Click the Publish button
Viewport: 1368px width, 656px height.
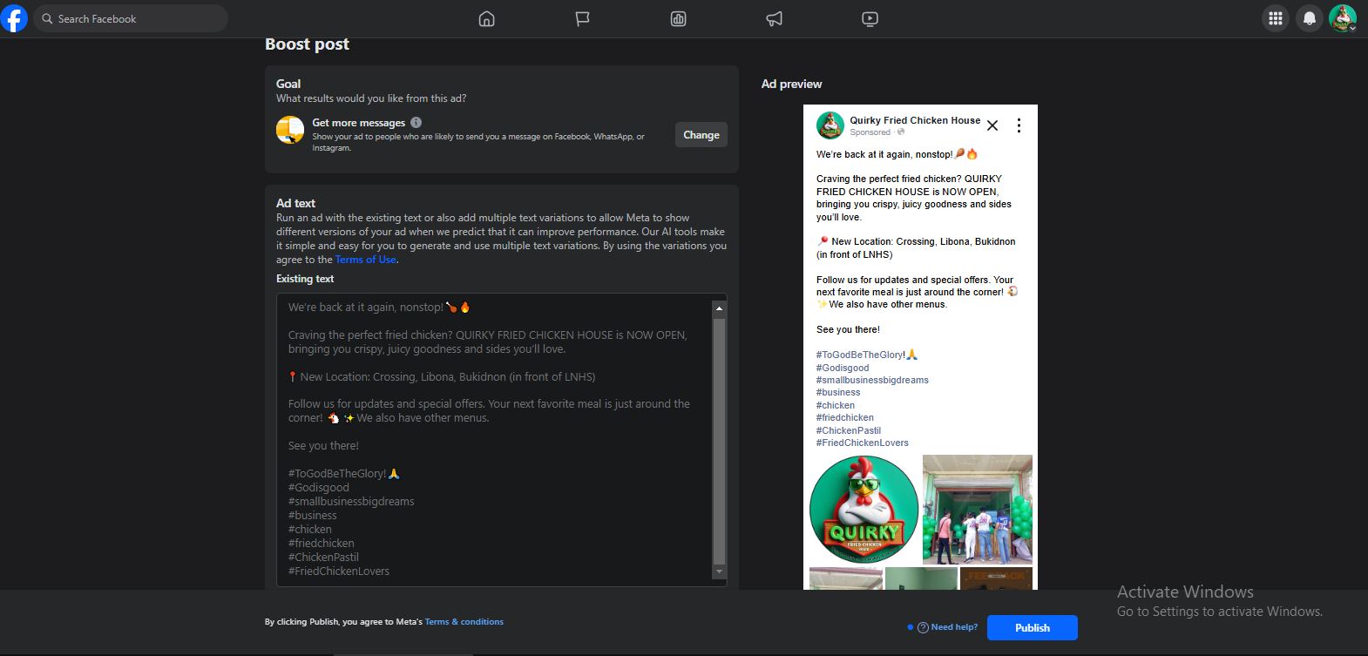[x=1033, y=628]
